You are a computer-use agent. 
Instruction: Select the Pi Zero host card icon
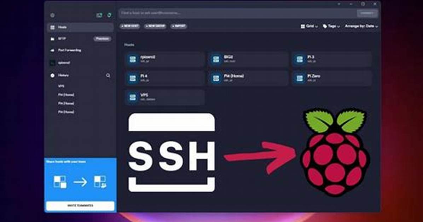[x=300, y=78]
